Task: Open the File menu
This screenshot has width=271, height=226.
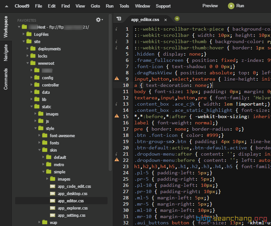Action: point(38,6)
